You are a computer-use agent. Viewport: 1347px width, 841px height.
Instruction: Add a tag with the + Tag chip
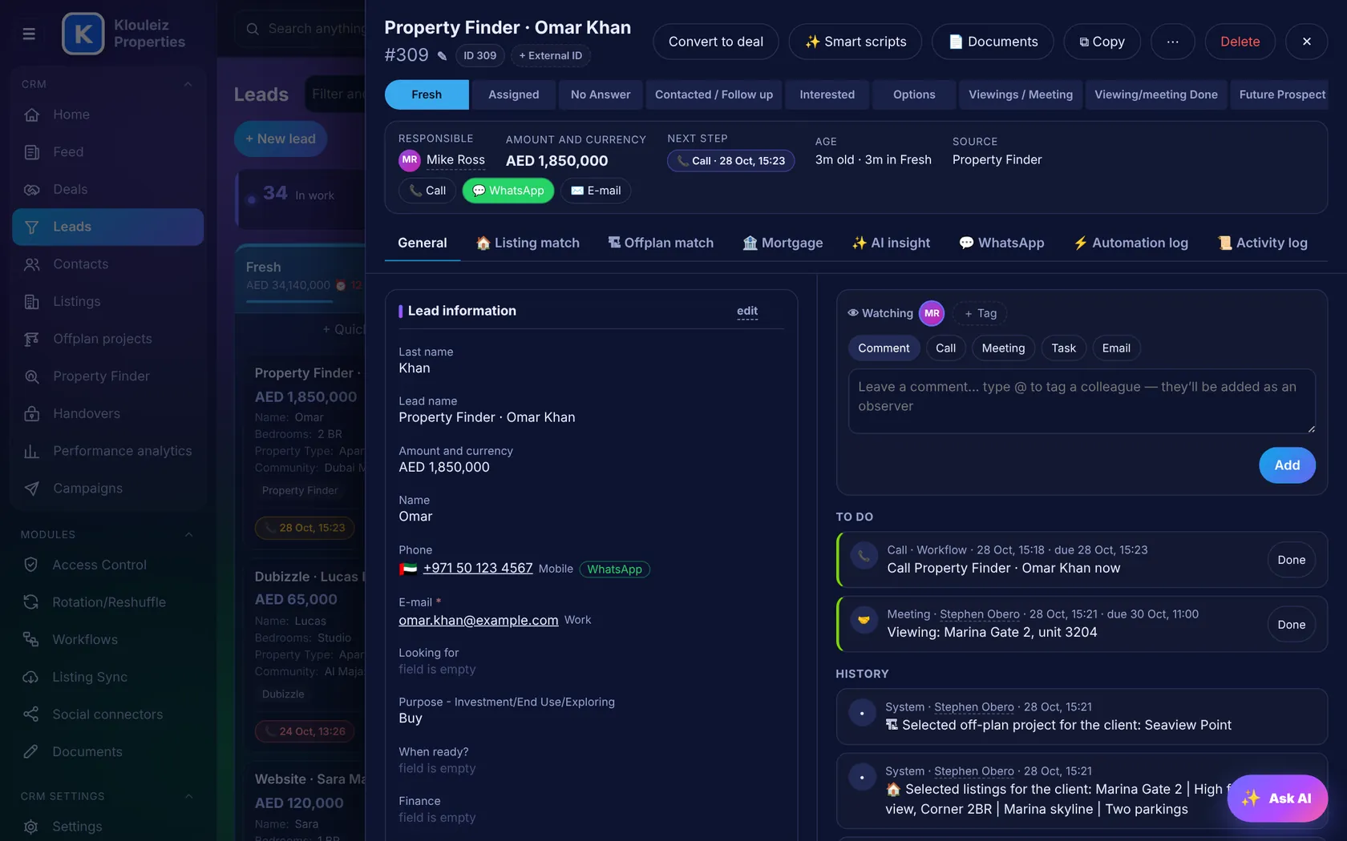coord(980,313)
